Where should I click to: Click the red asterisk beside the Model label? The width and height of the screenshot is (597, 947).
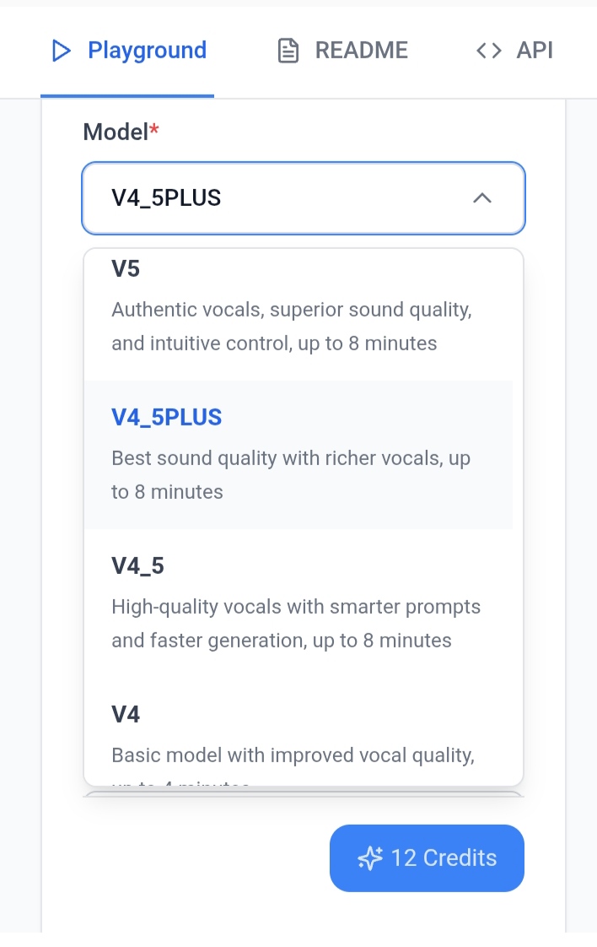pos(153,131)
